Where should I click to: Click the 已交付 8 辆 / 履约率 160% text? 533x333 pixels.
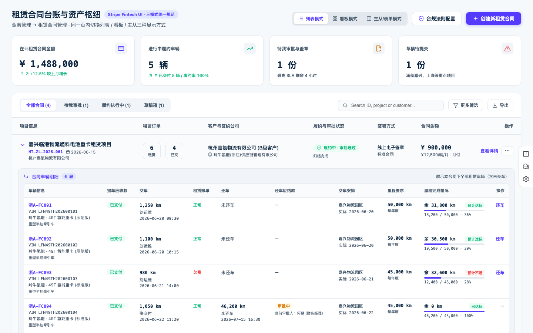[184, 75]
